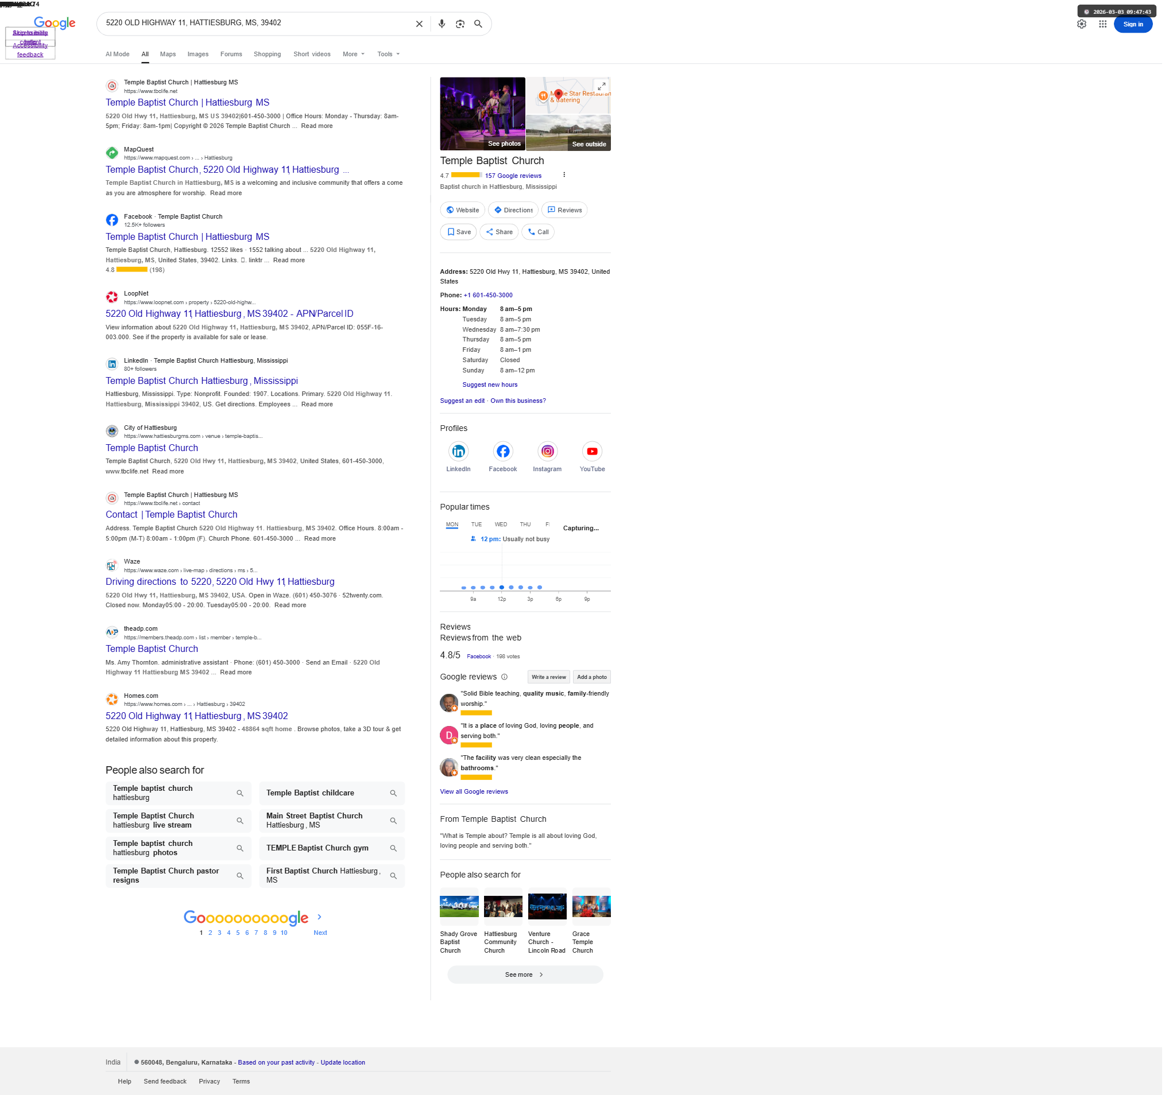
Task: Open the LinkedIn profile icon
Action: click(x=461, y=454)
